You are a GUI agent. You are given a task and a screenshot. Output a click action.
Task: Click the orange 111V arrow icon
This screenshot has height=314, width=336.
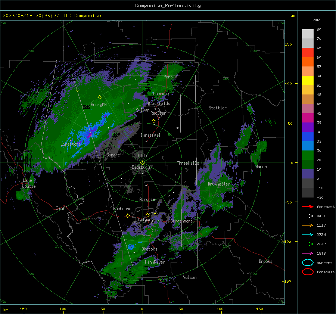pyautogui.click(x=308, y=225)
